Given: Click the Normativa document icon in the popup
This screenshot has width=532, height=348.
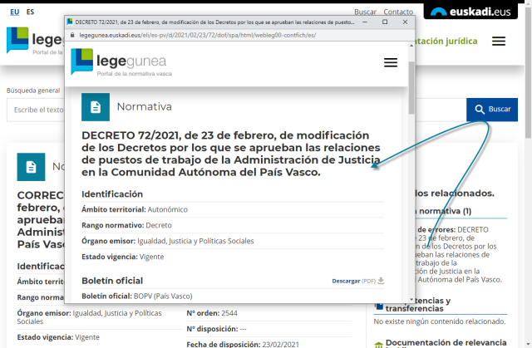Looking at the screenshot, I should 96,107.
